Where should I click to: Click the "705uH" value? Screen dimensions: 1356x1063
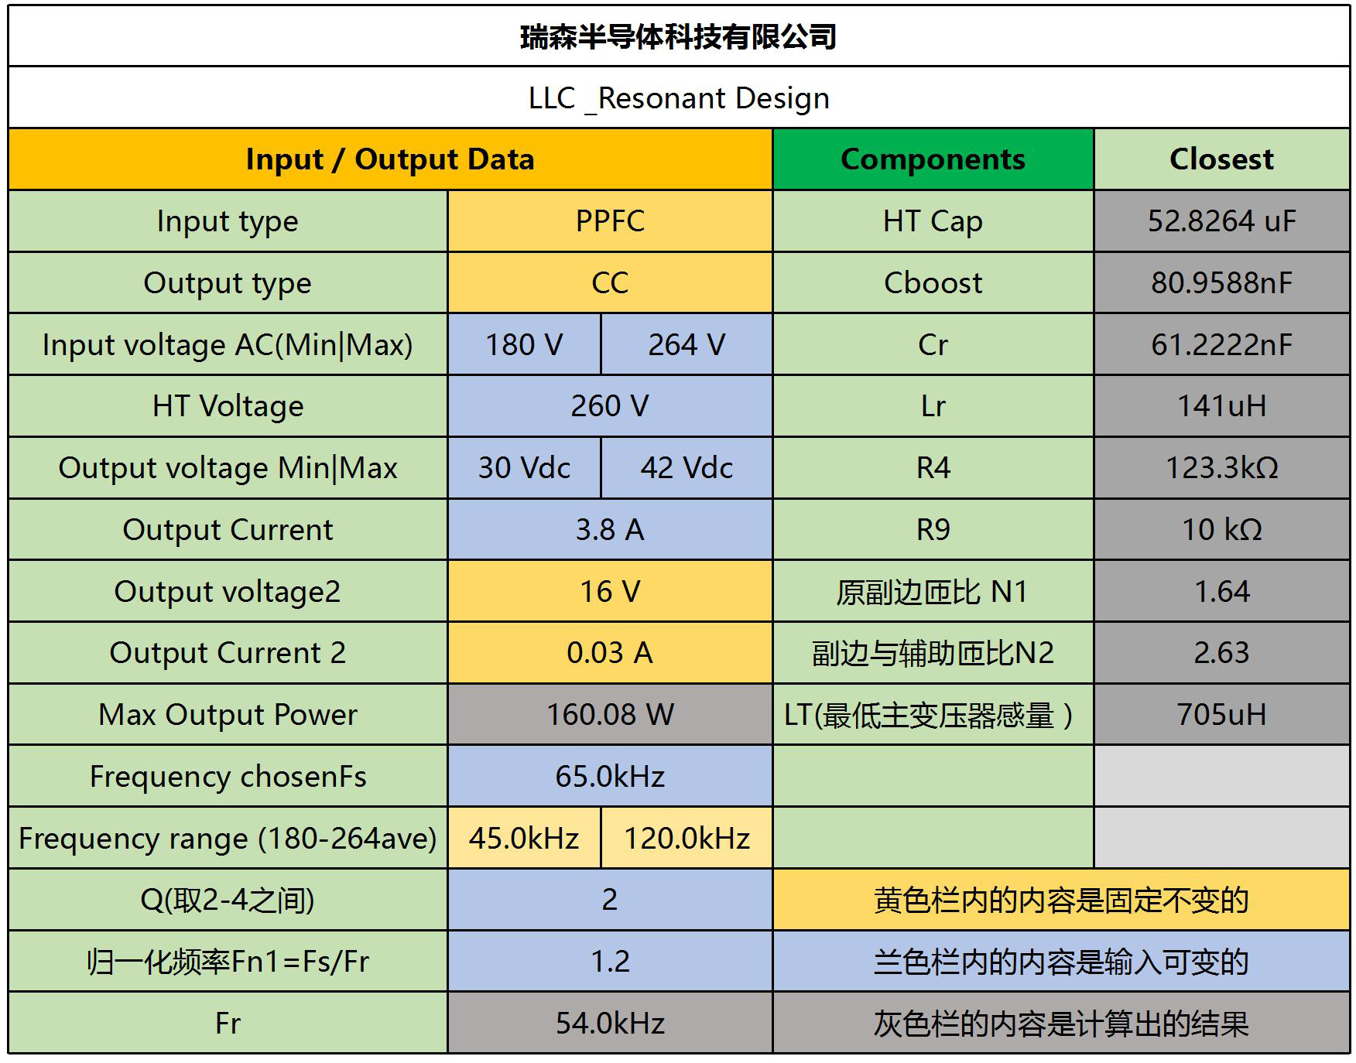tap(1222, 715)
